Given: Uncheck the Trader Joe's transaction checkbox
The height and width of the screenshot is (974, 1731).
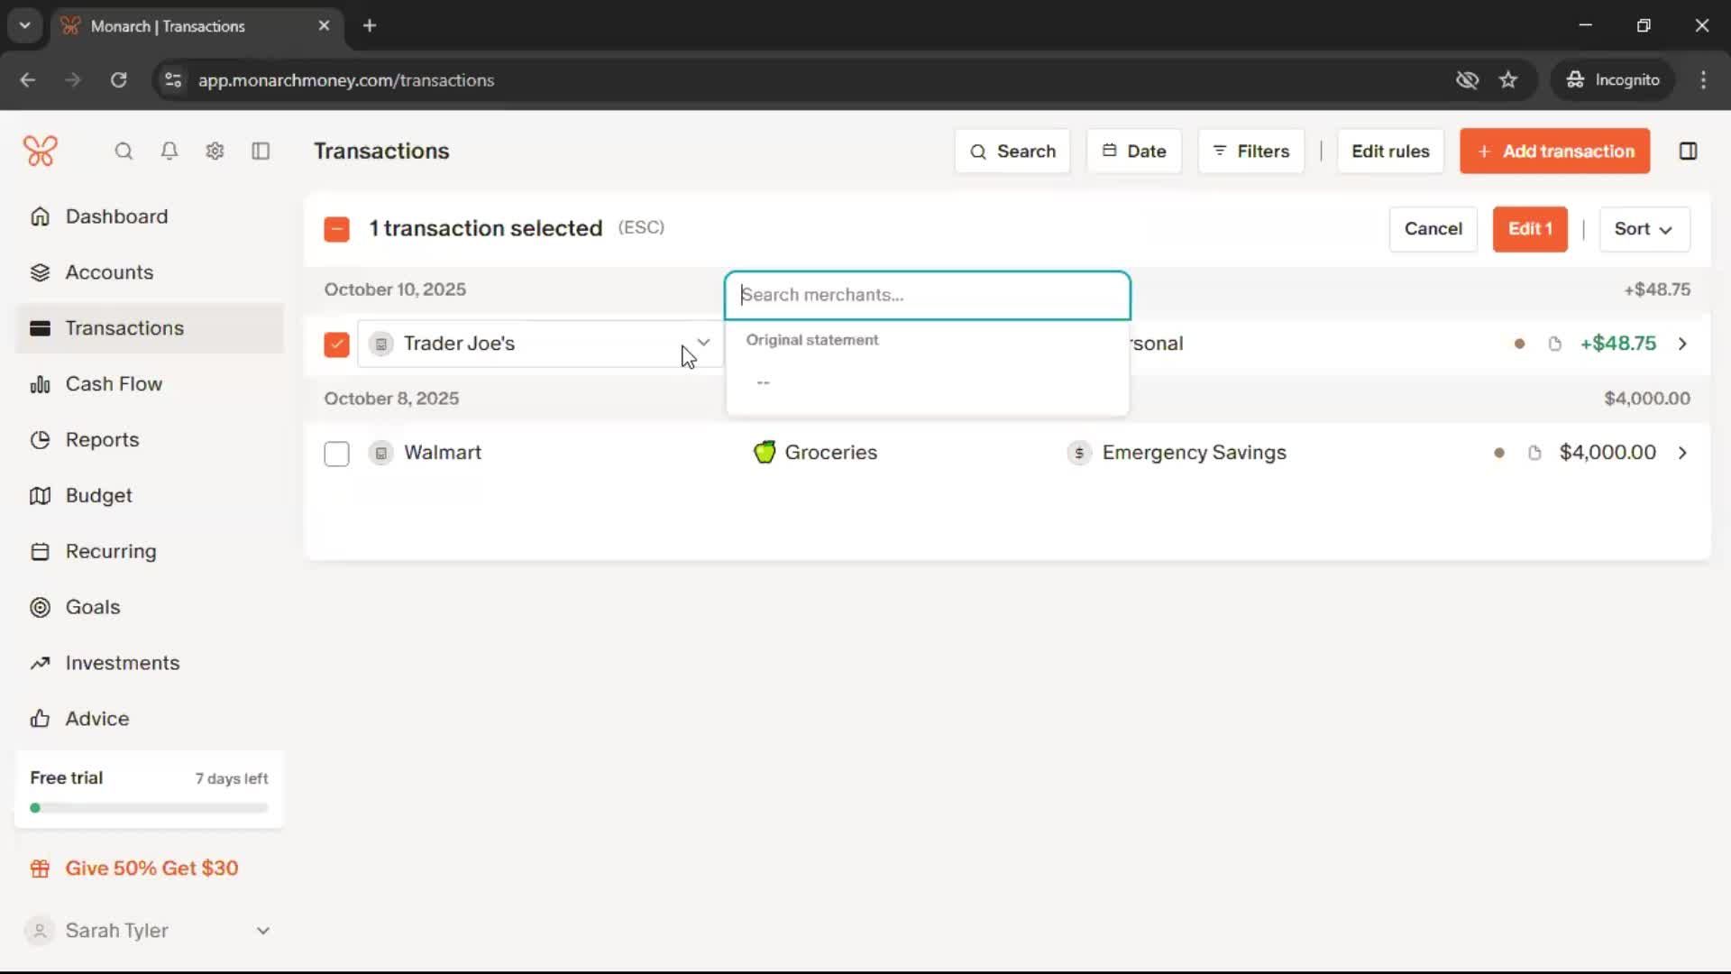Looking at the screenshot, I should [x=336, y=345].
